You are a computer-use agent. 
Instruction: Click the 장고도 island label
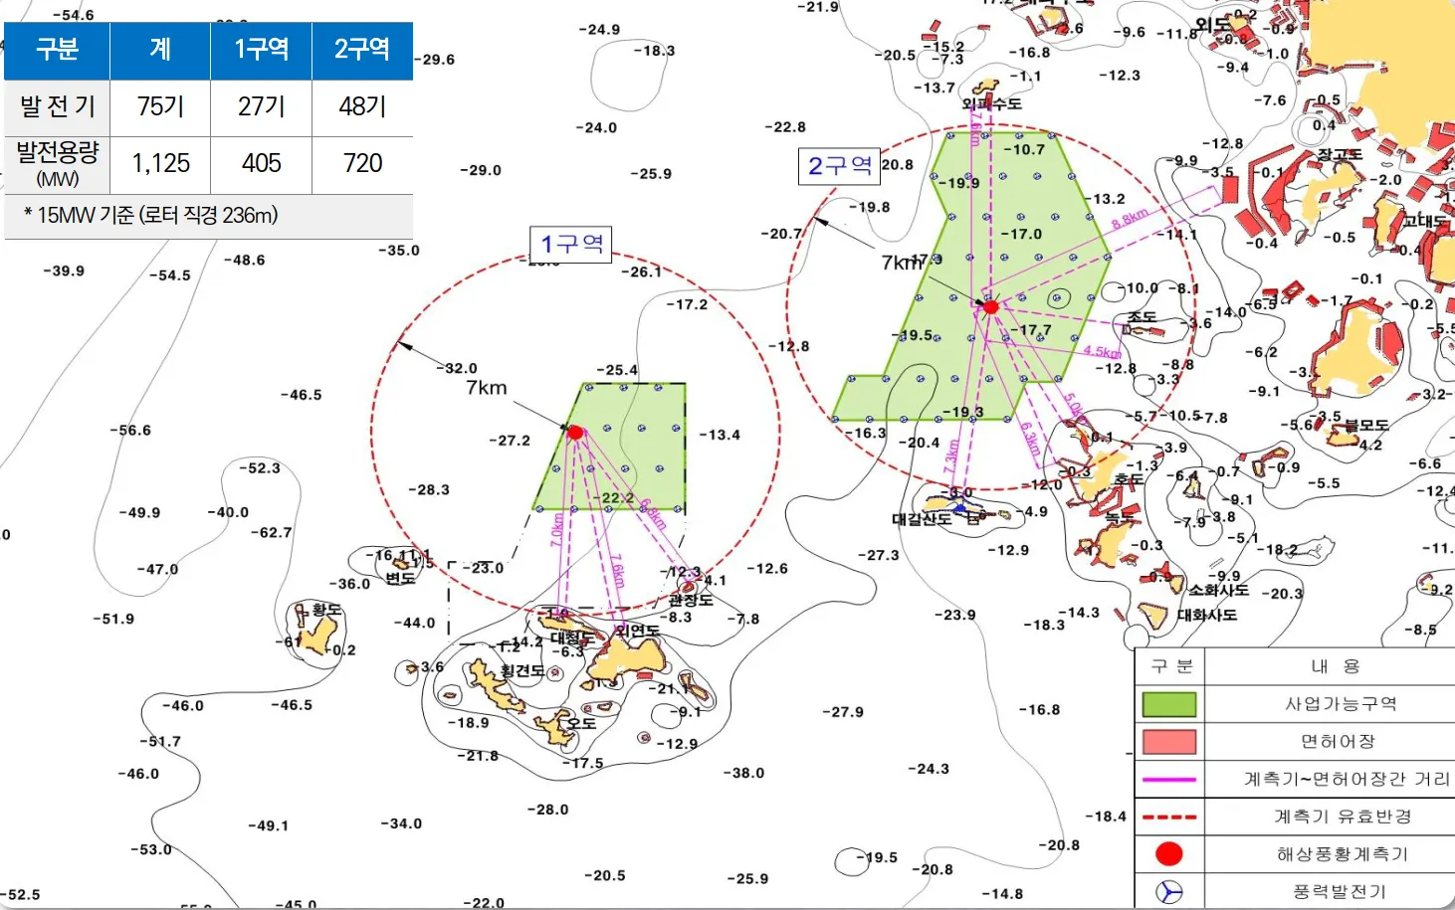click(1340, 155)
